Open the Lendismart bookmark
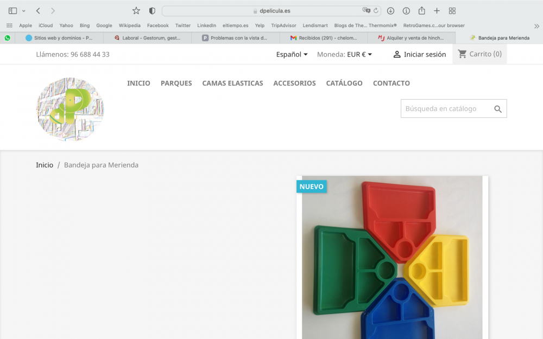The width and height of the screenshot is (543, 339). pos(315,25)
